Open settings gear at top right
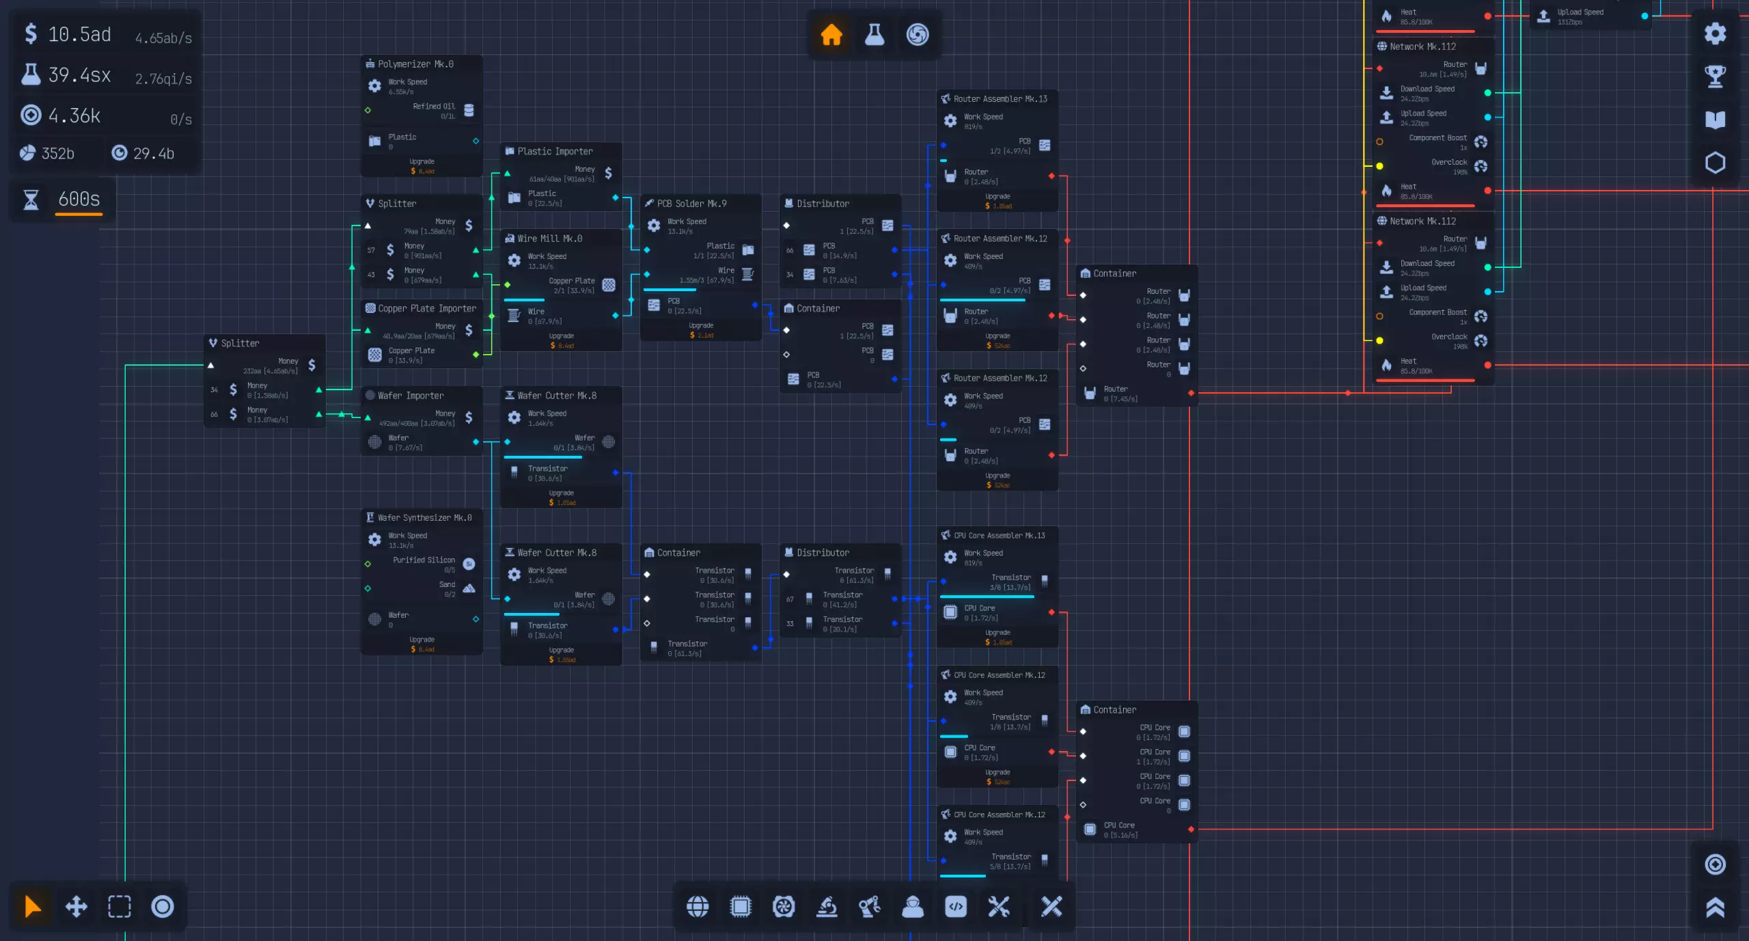Screen dimensions: 1749x941 click(1715, 33)
